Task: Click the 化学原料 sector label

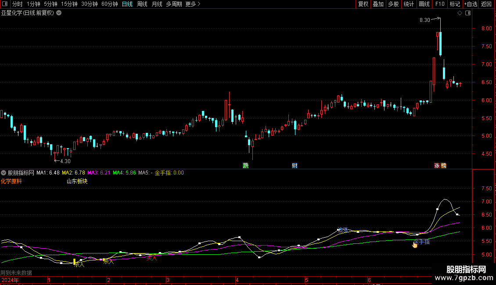Action: pyautogui.click(x=11, y=182)
